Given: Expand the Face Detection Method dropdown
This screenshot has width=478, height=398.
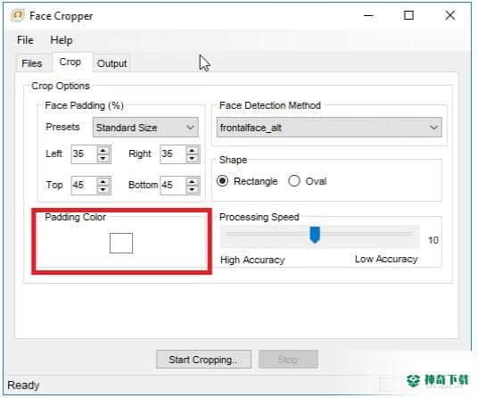Looking at the screenshot, I should click(x=329, y=128).
